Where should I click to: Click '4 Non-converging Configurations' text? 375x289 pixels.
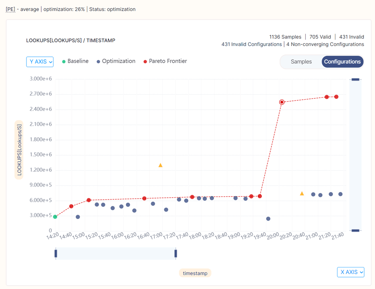[x=325, y=44]
